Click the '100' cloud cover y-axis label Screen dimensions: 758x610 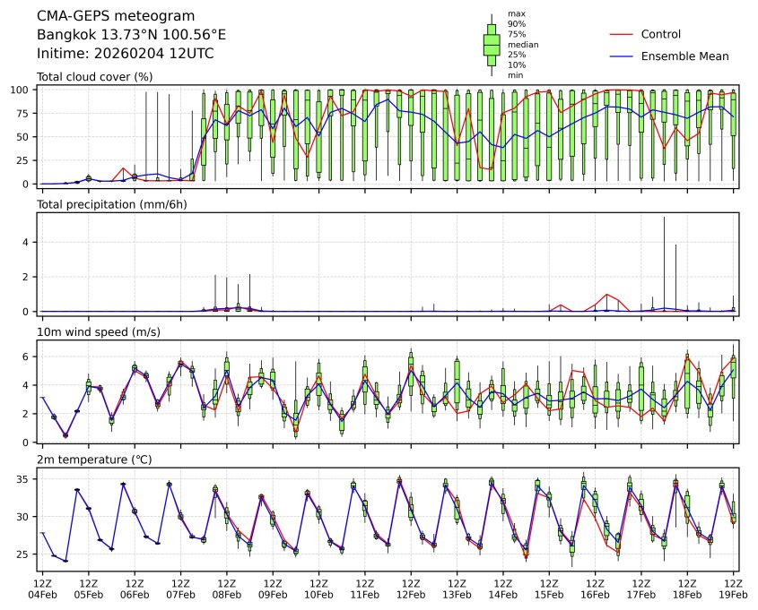pos(21,90)
